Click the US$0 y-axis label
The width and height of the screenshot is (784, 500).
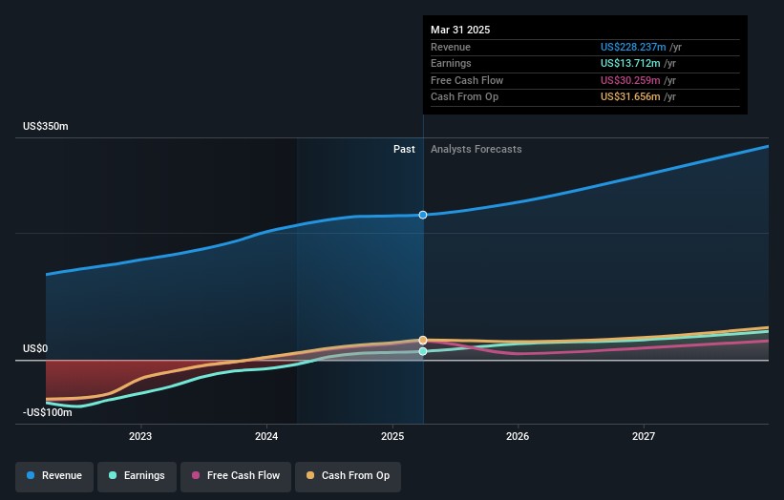(x=35, y=348)
